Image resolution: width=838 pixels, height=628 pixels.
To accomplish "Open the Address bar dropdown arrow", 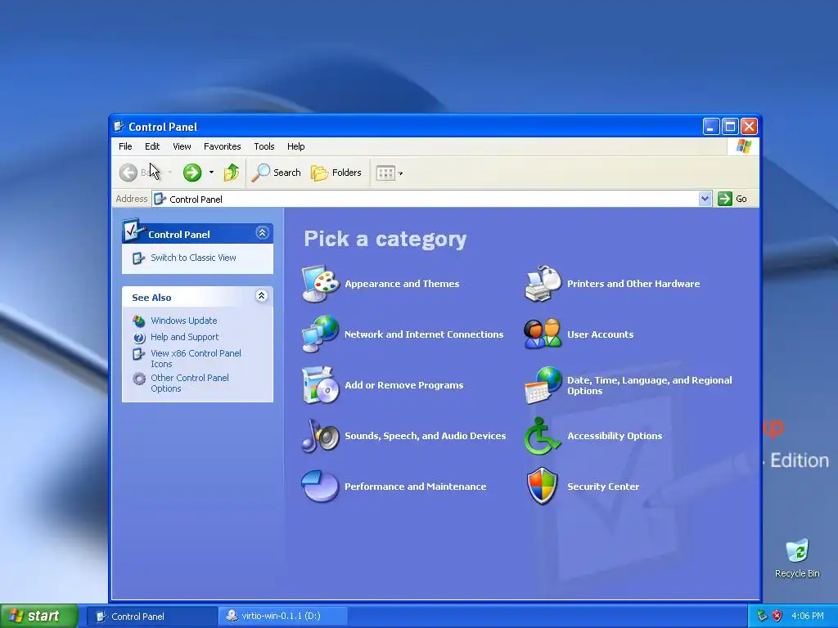I will (705, 199).
